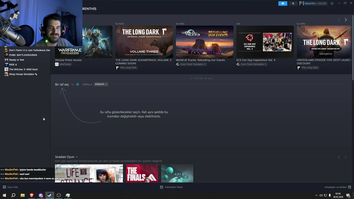Switch to Big Picture mode monitor icon
Screen dimensions: 354x199
pos(332,3)
